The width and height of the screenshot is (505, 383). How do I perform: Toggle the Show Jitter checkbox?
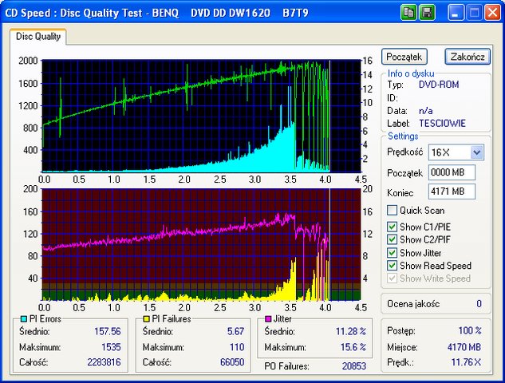tap(392, 253)
